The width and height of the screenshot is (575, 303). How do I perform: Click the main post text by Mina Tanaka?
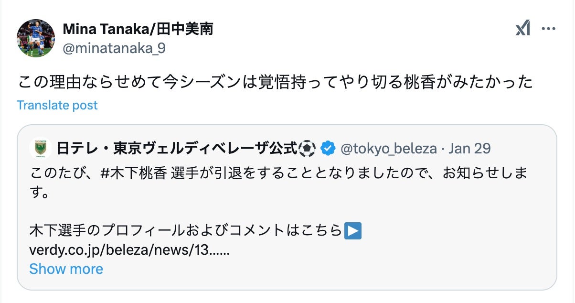[x=275, y=82]
